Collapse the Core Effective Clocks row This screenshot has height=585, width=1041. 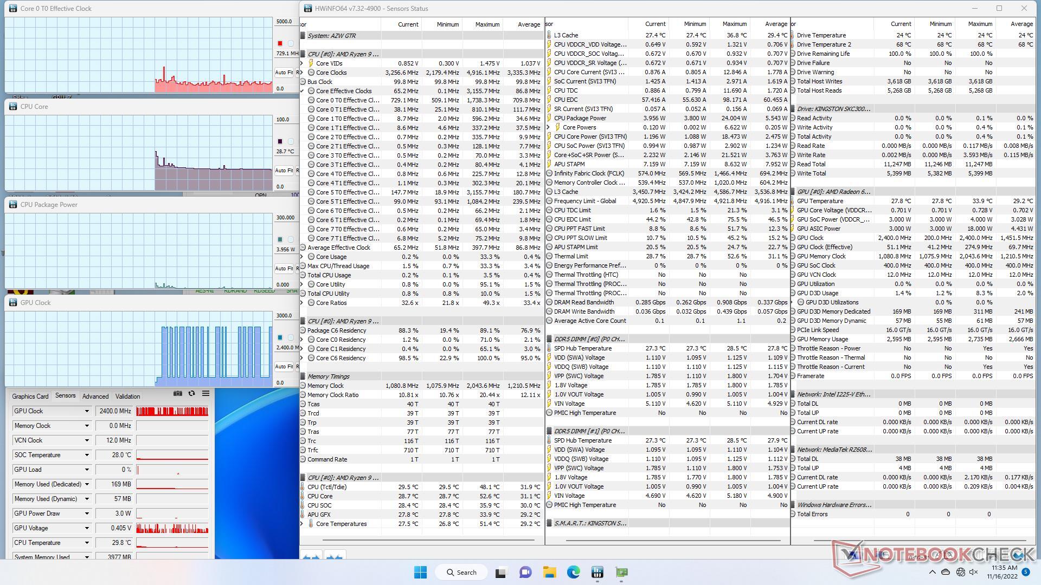pyautogui.click(x=303, y=91)
